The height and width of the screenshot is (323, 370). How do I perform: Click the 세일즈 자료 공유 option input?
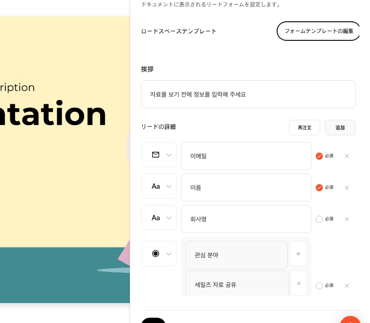tap(237, 284)
